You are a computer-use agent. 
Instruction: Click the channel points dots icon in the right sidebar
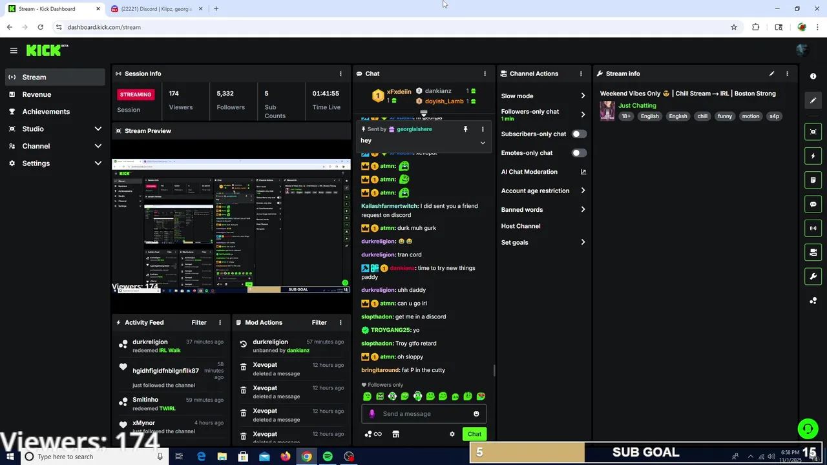[813, 301]
